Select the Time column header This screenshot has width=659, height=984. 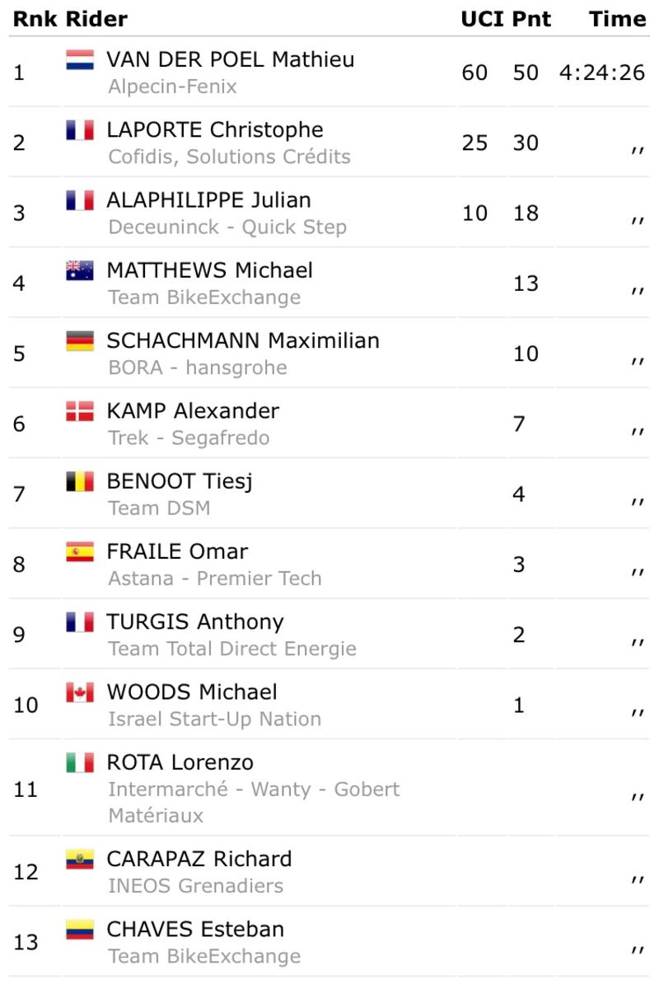point(617,19)
